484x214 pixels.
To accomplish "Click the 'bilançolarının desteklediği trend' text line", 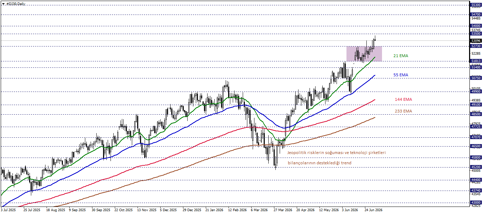I will [x=319, y=163].
